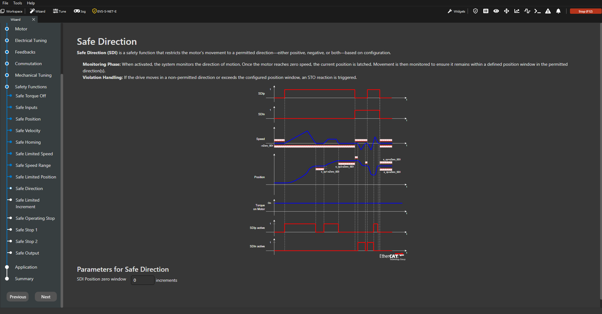The image size is (602, 314).
Task: Click the SDI Position zero window field
Action: point(143,280)
